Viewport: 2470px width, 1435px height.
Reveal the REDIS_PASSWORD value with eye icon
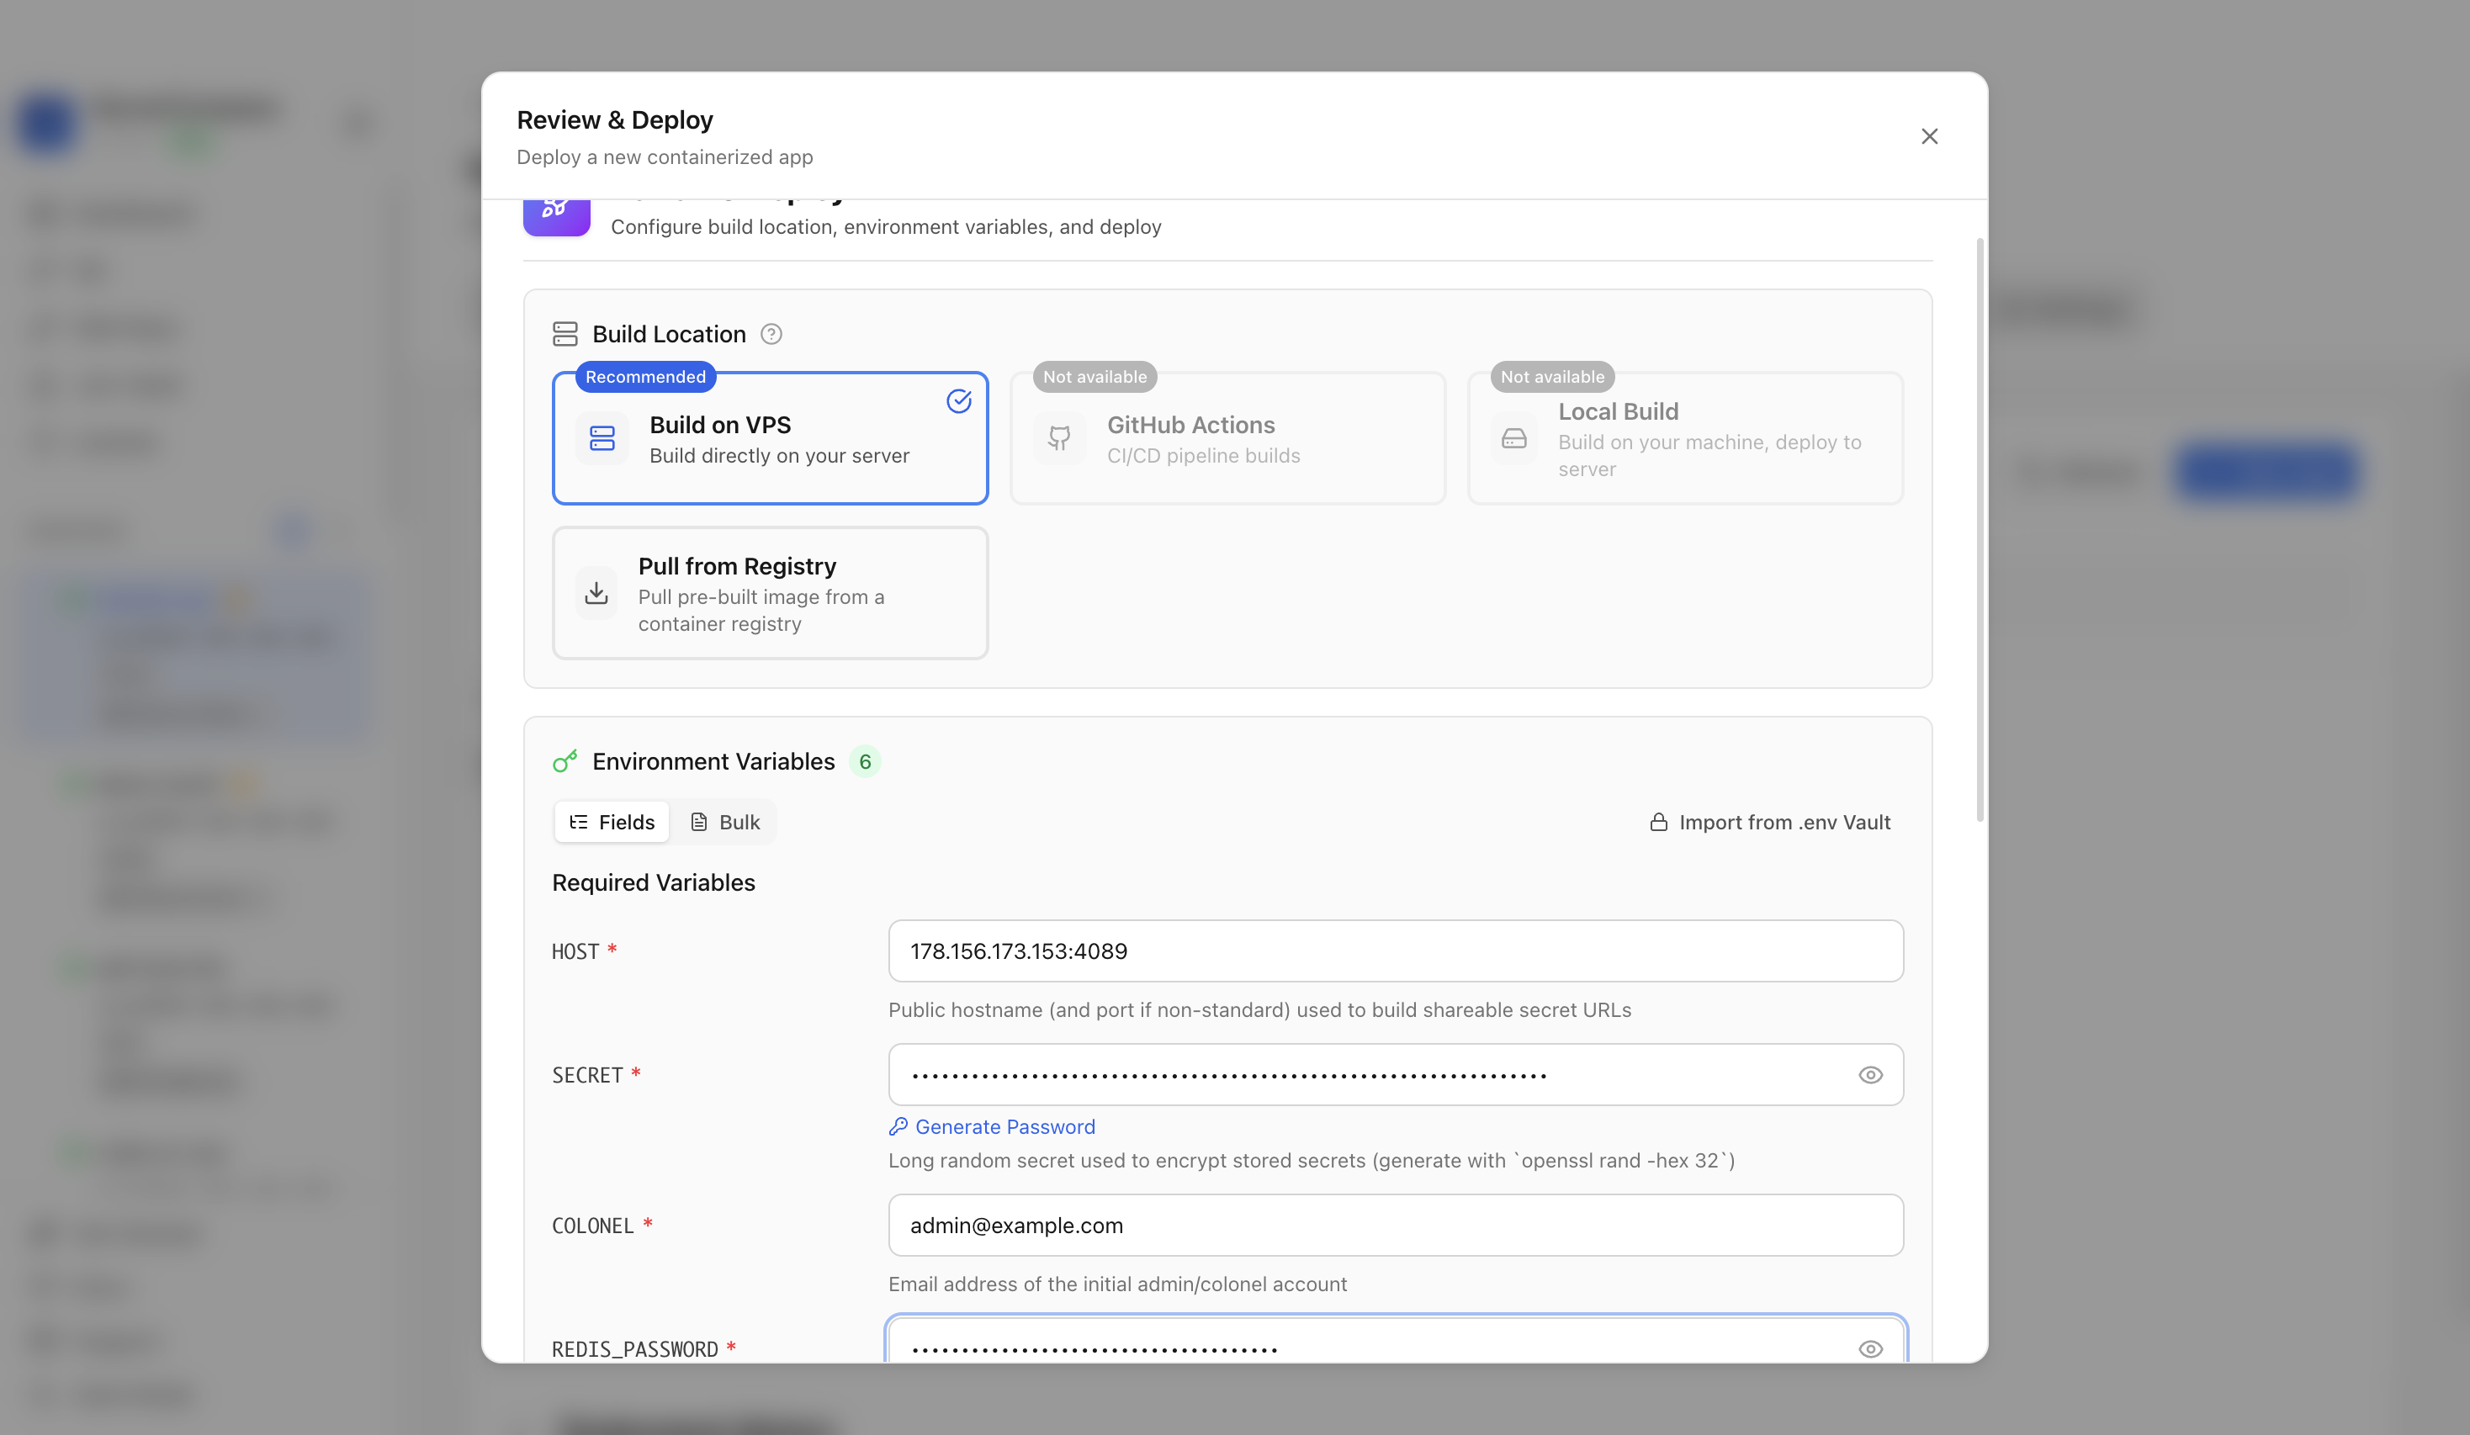1870,1348
